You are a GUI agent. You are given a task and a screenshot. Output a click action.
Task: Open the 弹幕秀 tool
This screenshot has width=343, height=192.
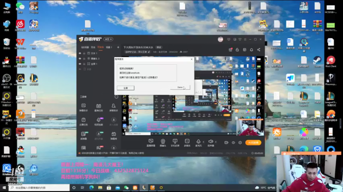pyautogui.click(x=114, y=136)
